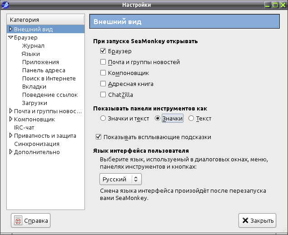
Task: Select Языки in the category tree
Action: click(31, 54)
